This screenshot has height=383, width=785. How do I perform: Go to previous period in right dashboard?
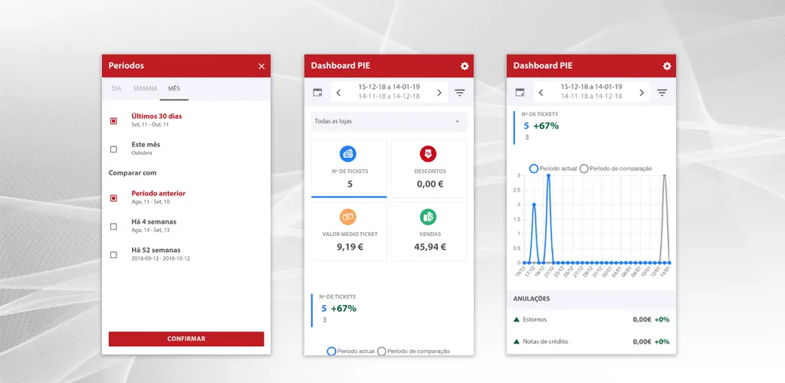[x=540, y=93]
